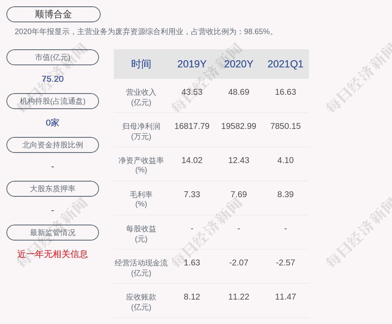Click the 19582.99 net profit cell
The width and height of the screenshot is (392, 324).
point(239,126)
